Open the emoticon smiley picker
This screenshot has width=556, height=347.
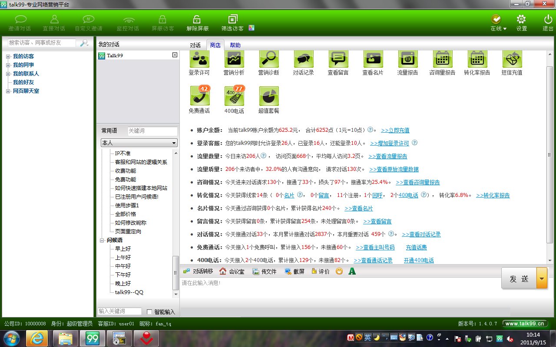click(x=339, y=271)
